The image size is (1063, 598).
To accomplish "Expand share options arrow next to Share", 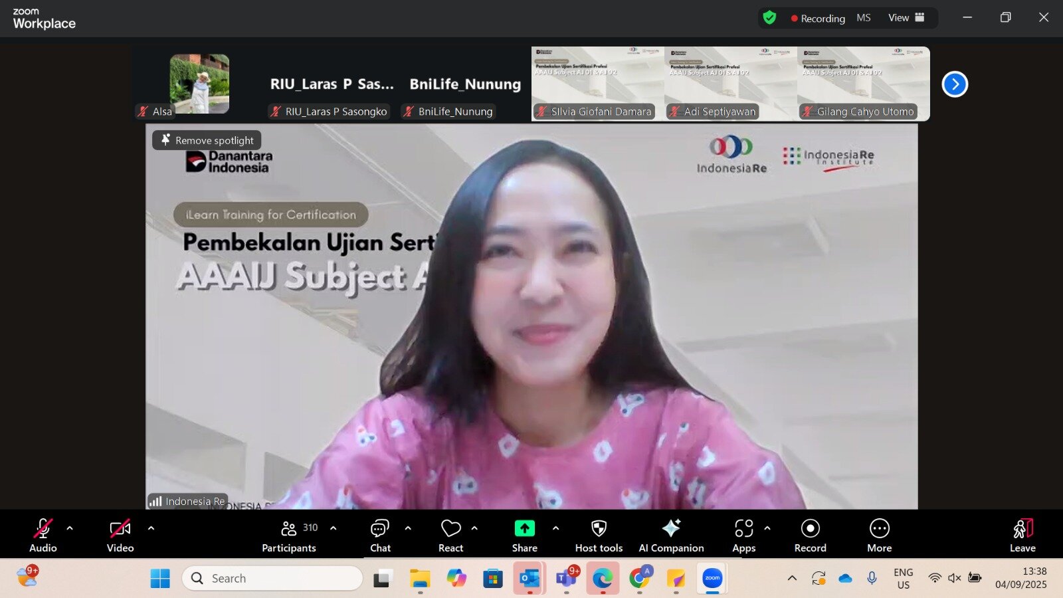I will point(555,528).
